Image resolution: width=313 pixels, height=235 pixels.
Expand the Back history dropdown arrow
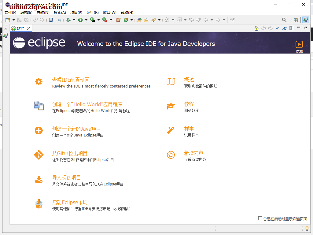[212, 20]
